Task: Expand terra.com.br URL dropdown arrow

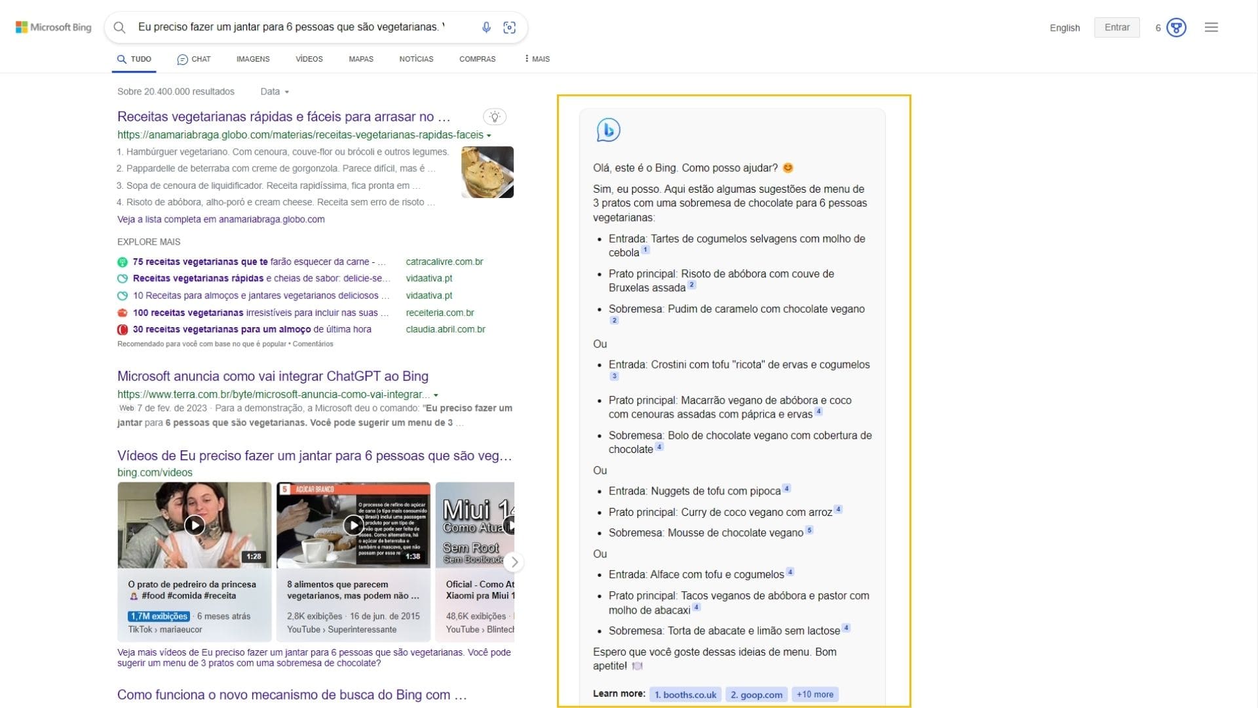Action: click(436, 395)
